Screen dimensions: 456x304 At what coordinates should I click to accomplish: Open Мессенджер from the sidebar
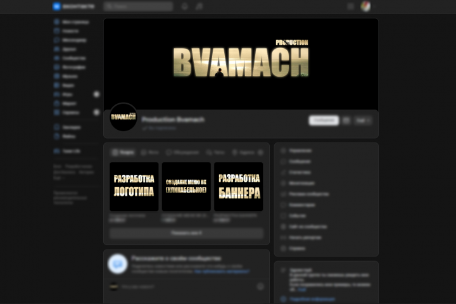point(72,40)
